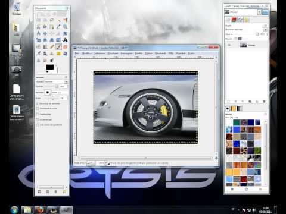Image resolution: width=286 pixels, height=214 pixels.
Task: Anchor the floating layer icon
Action: tap(257, 101)
